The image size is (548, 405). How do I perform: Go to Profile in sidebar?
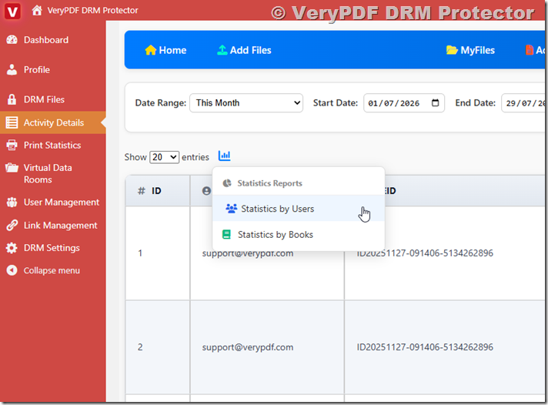click(x=37, y=69)
